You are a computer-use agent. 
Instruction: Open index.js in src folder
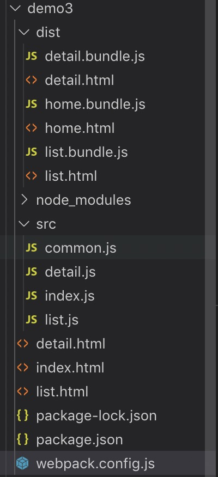(70, 296)
